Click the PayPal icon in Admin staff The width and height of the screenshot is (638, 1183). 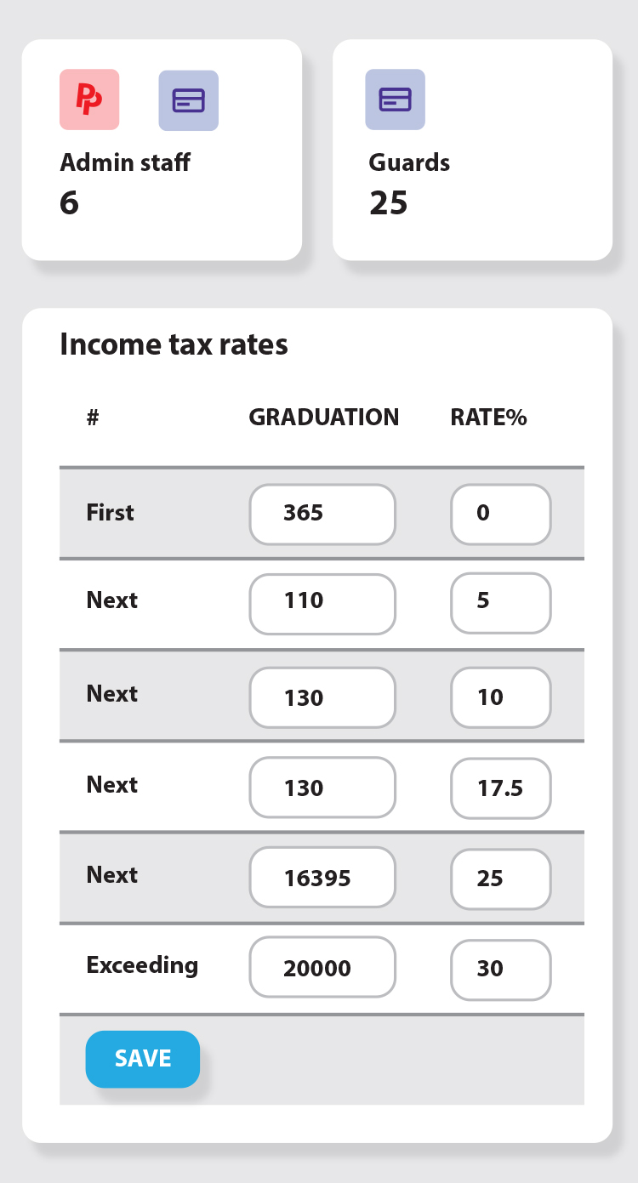(89, 100)
